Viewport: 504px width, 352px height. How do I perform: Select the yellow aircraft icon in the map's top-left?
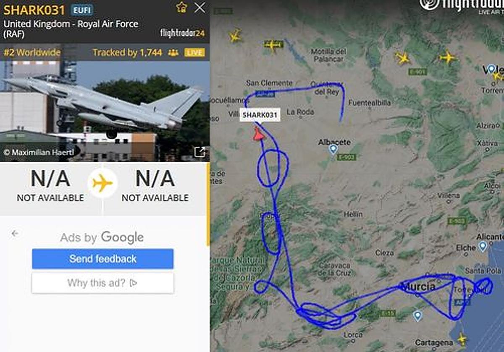[236, 36]
